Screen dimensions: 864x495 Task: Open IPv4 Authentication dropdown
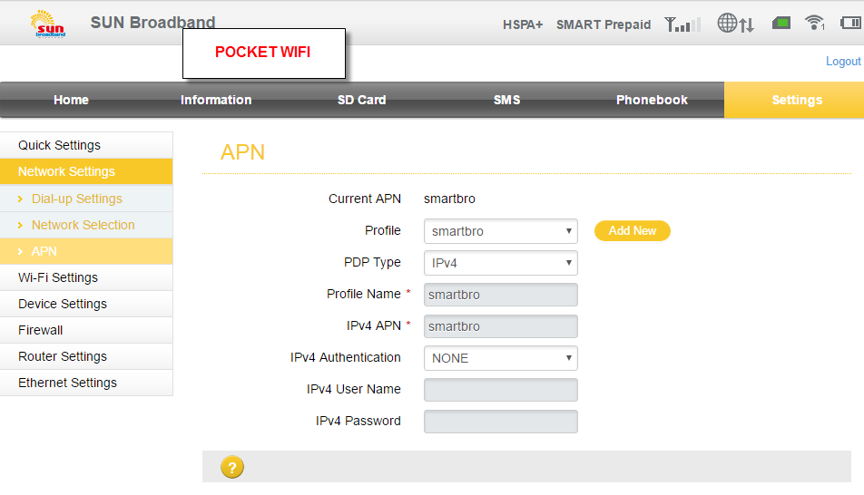tap(500, 358)
